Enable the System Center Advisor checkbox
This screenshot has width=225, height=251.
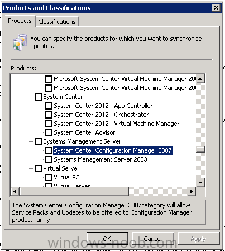point(49,132)
